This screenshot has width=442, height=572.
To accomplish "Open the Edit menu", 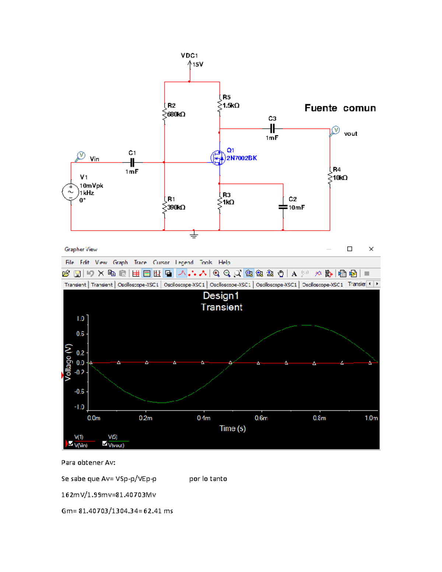I will (x=85, y=262).
